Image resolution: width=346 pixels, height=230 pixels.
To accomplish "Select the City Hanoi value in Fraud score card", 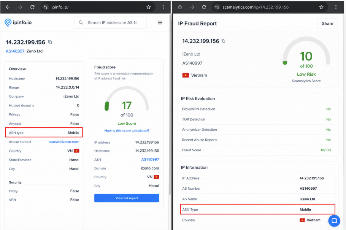I will point(154,186).
